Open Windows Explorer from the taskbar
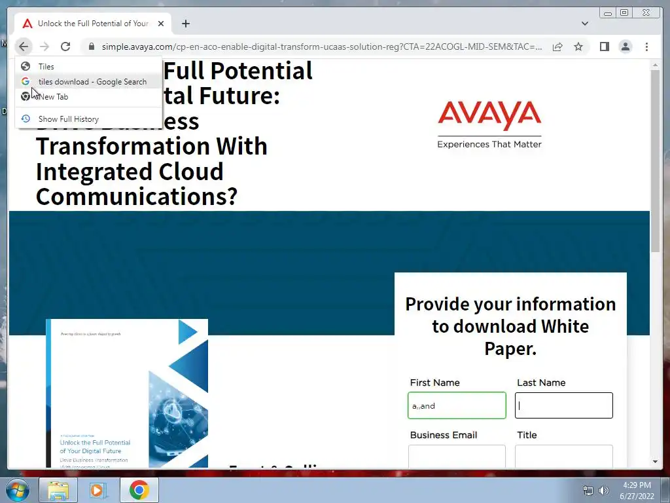This screenshot has width=670, height=503. [58, 490]
